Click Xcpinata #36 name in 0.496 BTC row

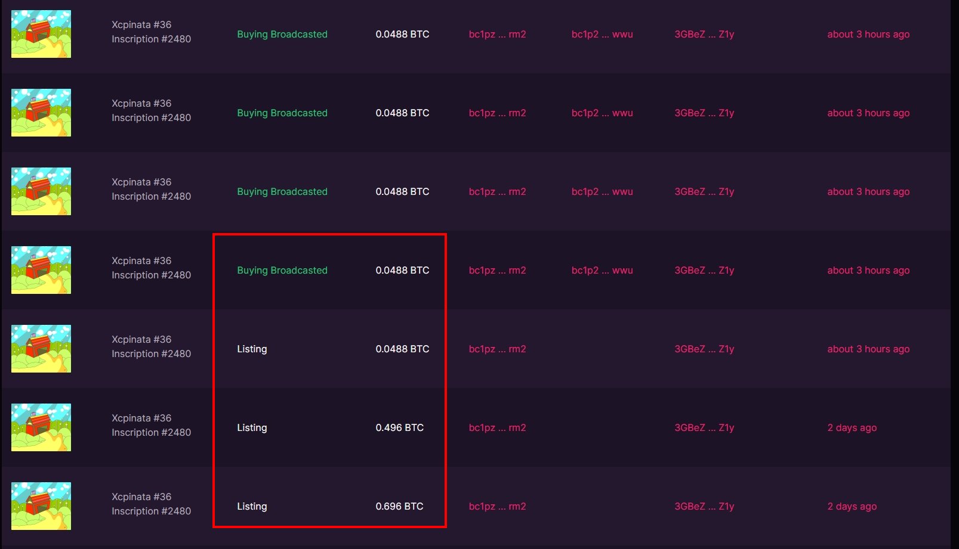pos(141,418)
